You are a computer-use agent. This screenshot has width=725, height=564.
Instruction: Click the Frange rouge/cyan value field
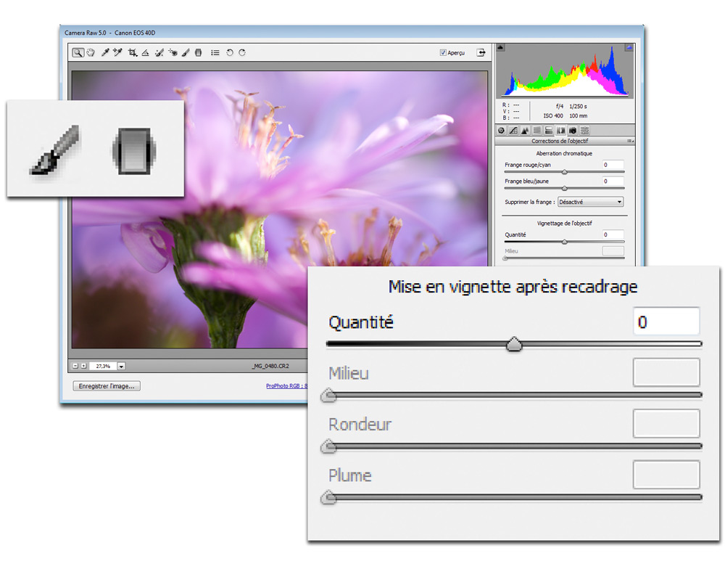(613, 164)
